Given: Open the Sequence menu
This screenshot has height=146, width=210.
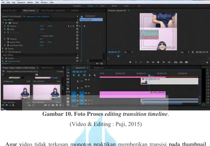Looking at the screenshot, I should click(x=21, y=2).
